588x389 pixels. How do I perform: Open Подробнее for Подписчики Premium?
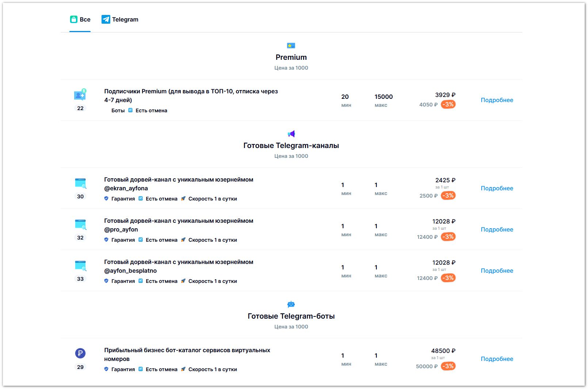pos(497,100)
